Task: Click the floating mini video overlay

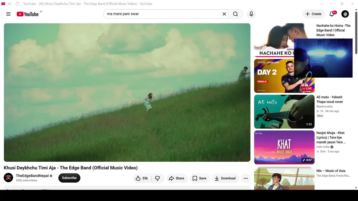Action: point(323,58)
